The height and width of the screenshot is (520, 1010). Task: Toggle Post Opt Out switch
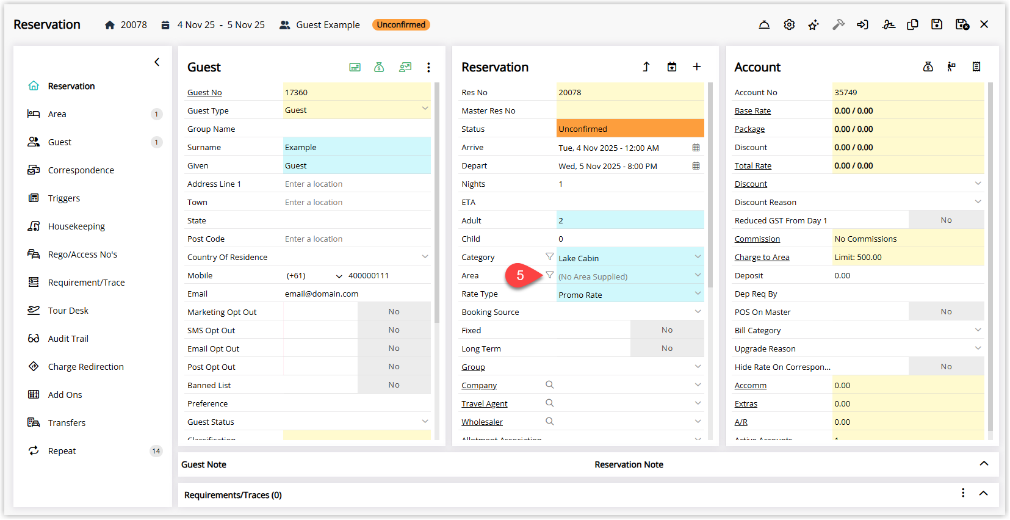[394, 367]
